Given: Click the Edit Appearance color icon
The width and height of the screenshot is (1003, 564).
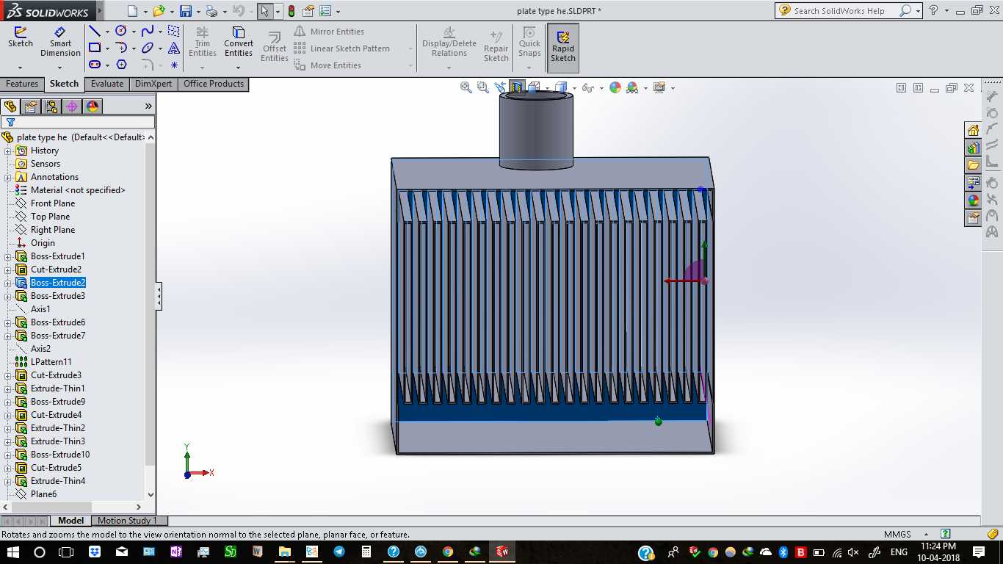Looking at the screenshot, I should (615, 87).
